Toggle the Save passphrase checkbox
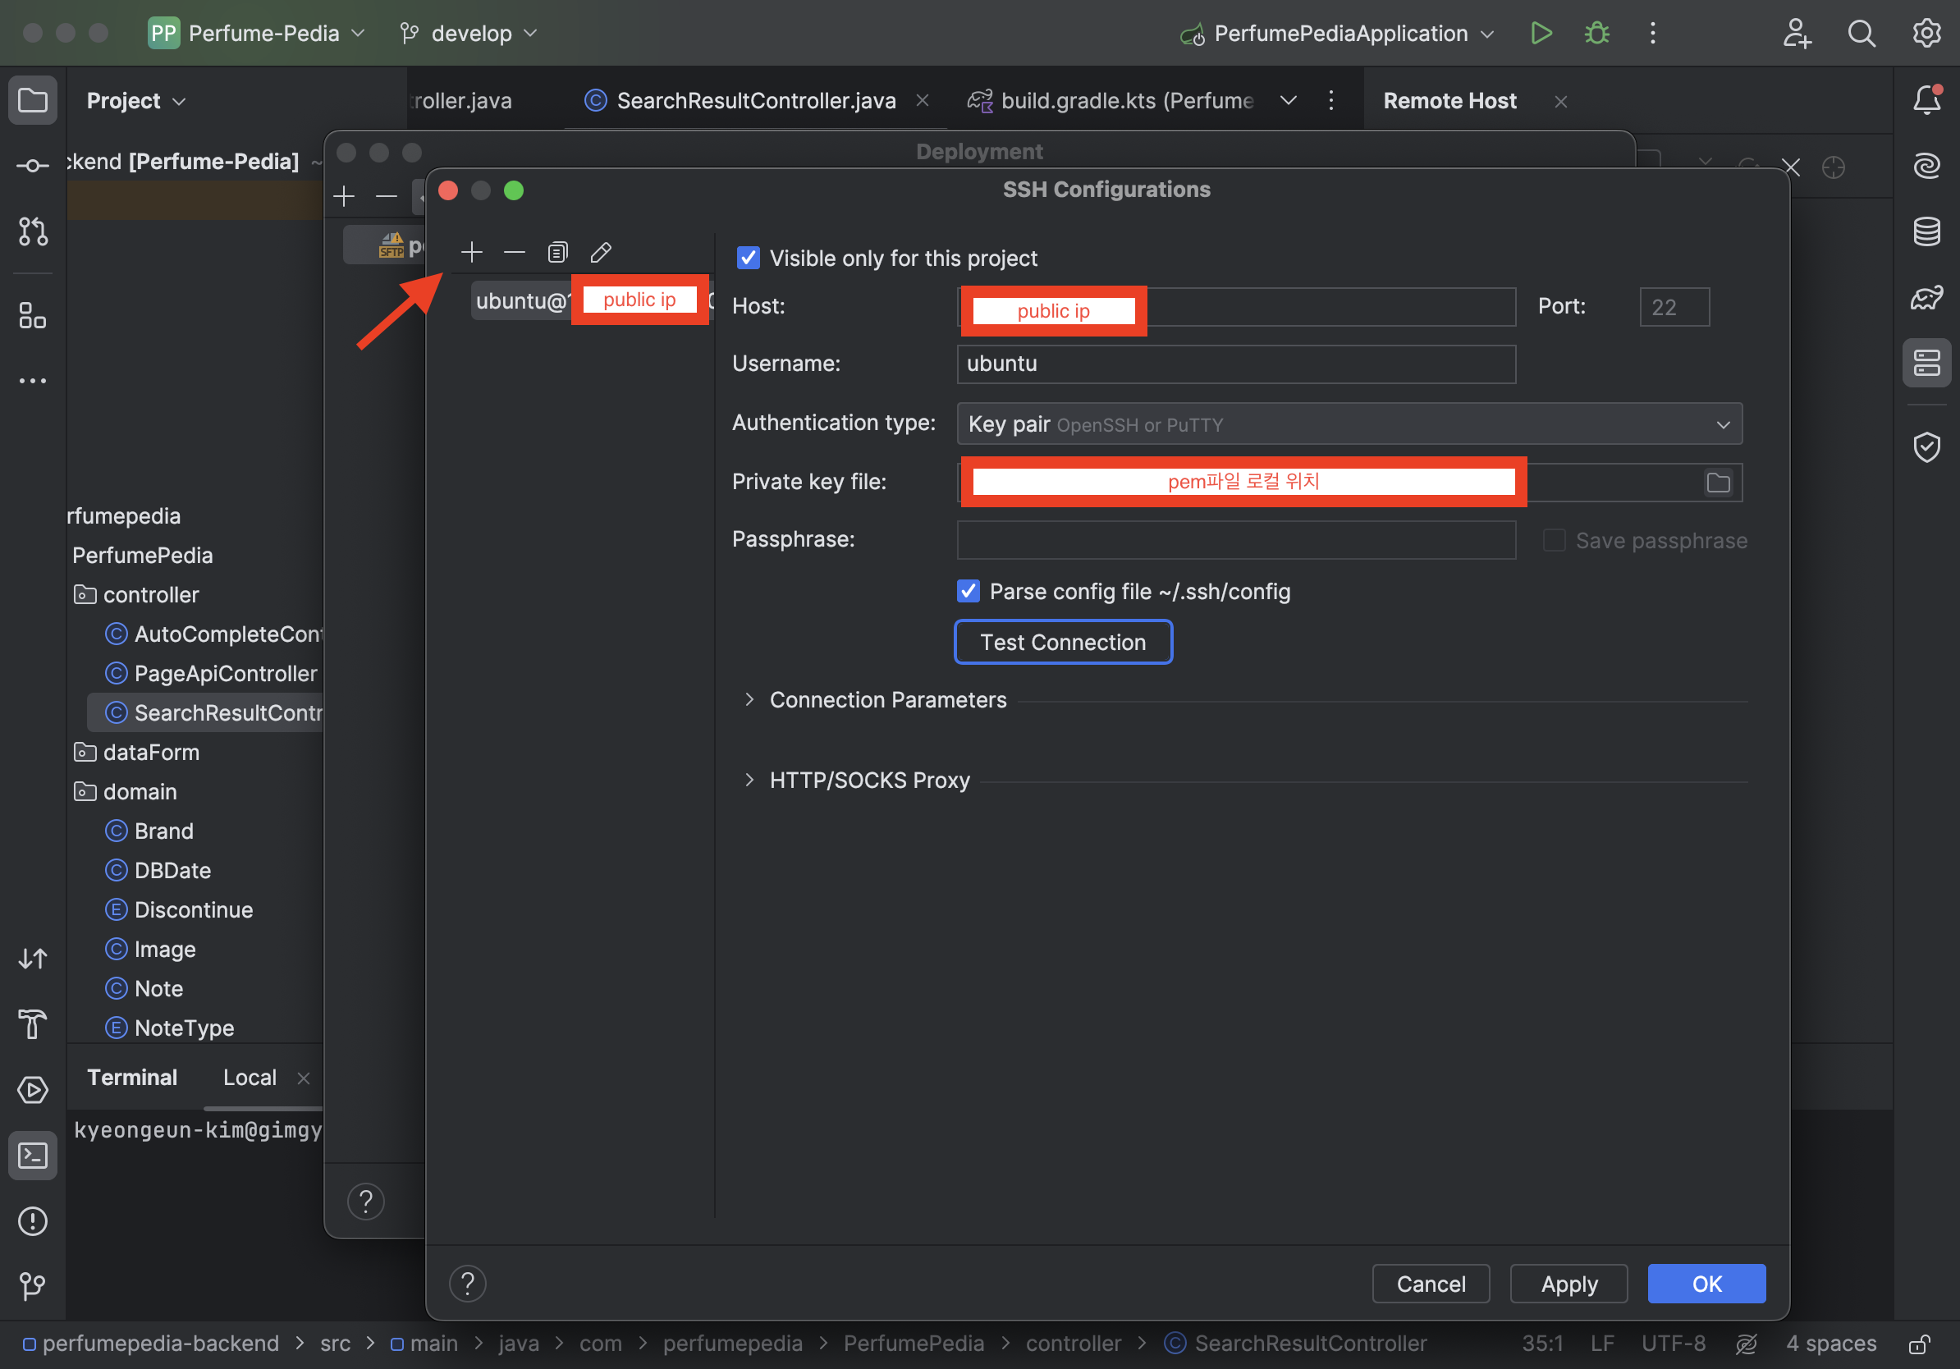This screenshot has width=1960, height=1369. 1554,540
